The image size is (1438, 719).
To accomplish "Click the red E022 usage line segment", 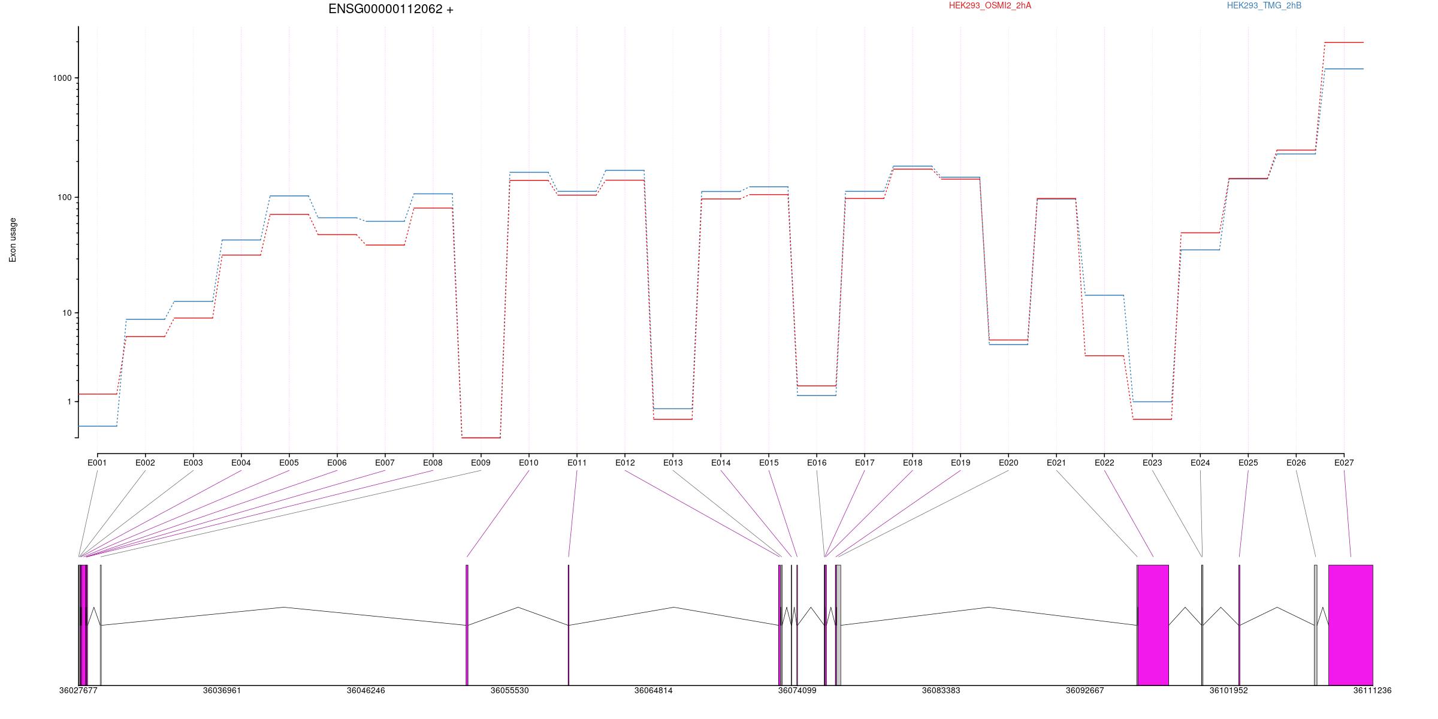I will click(1104, 356).
